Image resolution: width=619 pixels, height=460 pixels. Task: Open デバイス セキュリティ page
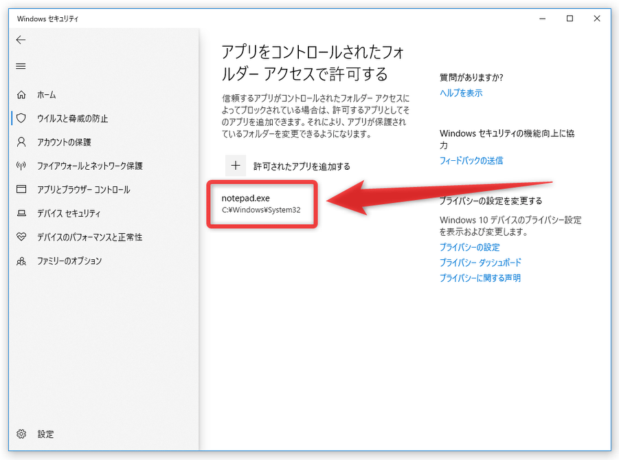point(69,213)
